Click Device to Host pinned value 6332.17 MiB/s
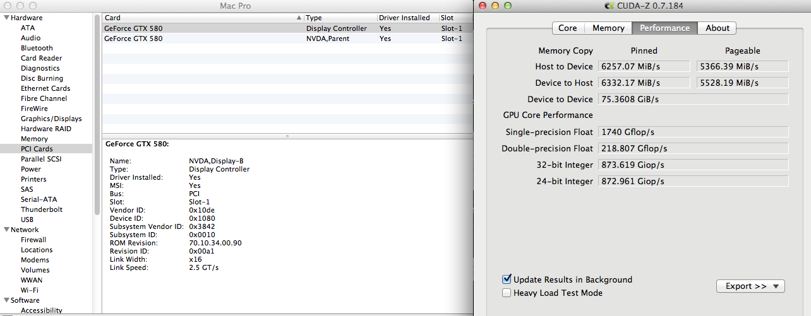 (644, 83)
